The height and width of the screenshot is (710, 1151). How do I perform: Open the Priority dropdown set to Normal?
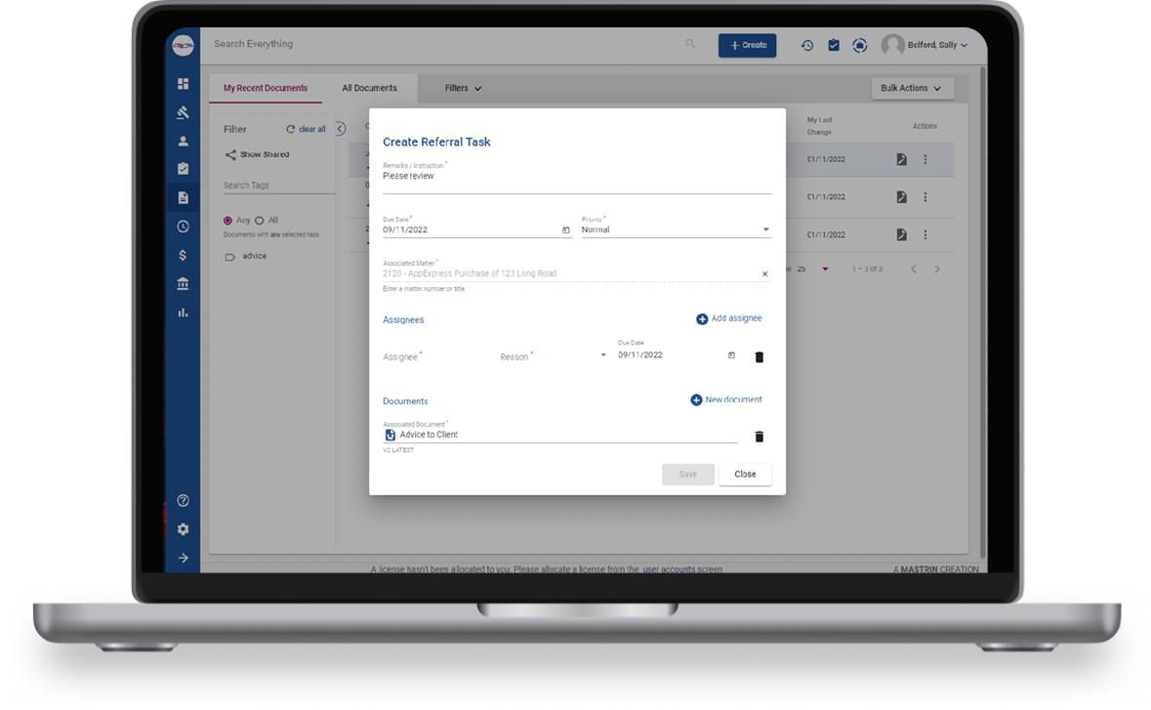676,230
